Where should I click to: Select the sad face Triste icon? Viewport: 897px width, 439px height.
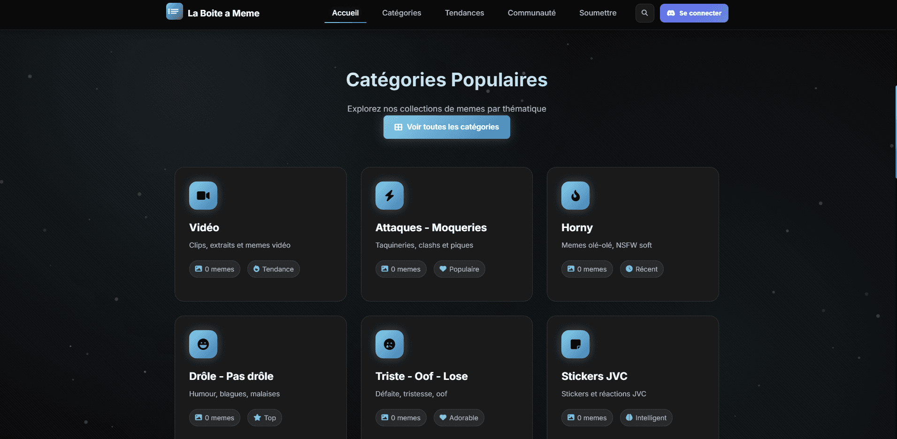click(389, 344)
